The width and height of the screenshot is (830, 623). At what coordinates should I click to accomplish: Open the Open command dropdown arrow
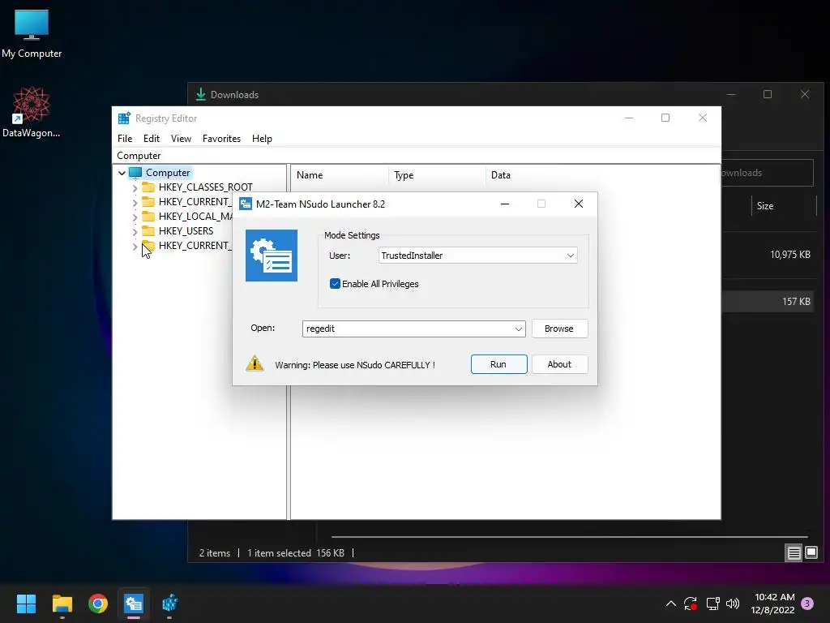tap(519, 329)
